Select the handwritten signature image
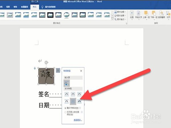This screenshot has width=171, height=128. 46,76
